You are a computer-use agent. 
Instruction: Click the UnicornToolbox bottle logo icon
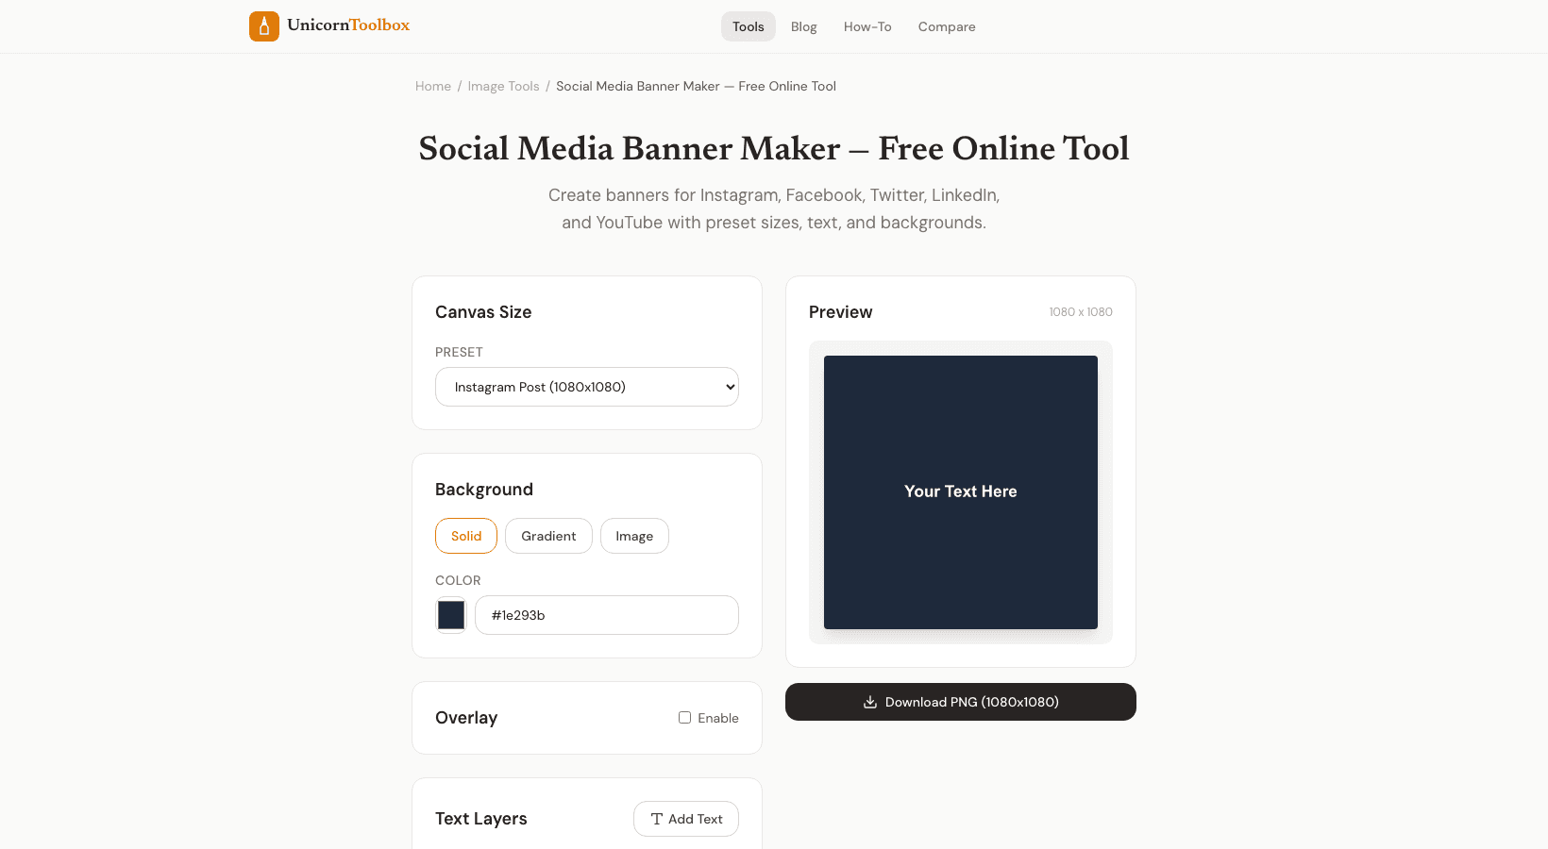264,26
